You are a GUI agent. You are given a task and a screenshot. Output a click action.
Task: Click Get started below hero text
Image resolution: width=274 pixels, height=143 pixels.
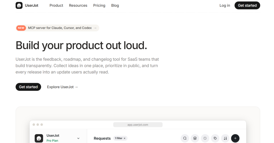pos(28,87)
